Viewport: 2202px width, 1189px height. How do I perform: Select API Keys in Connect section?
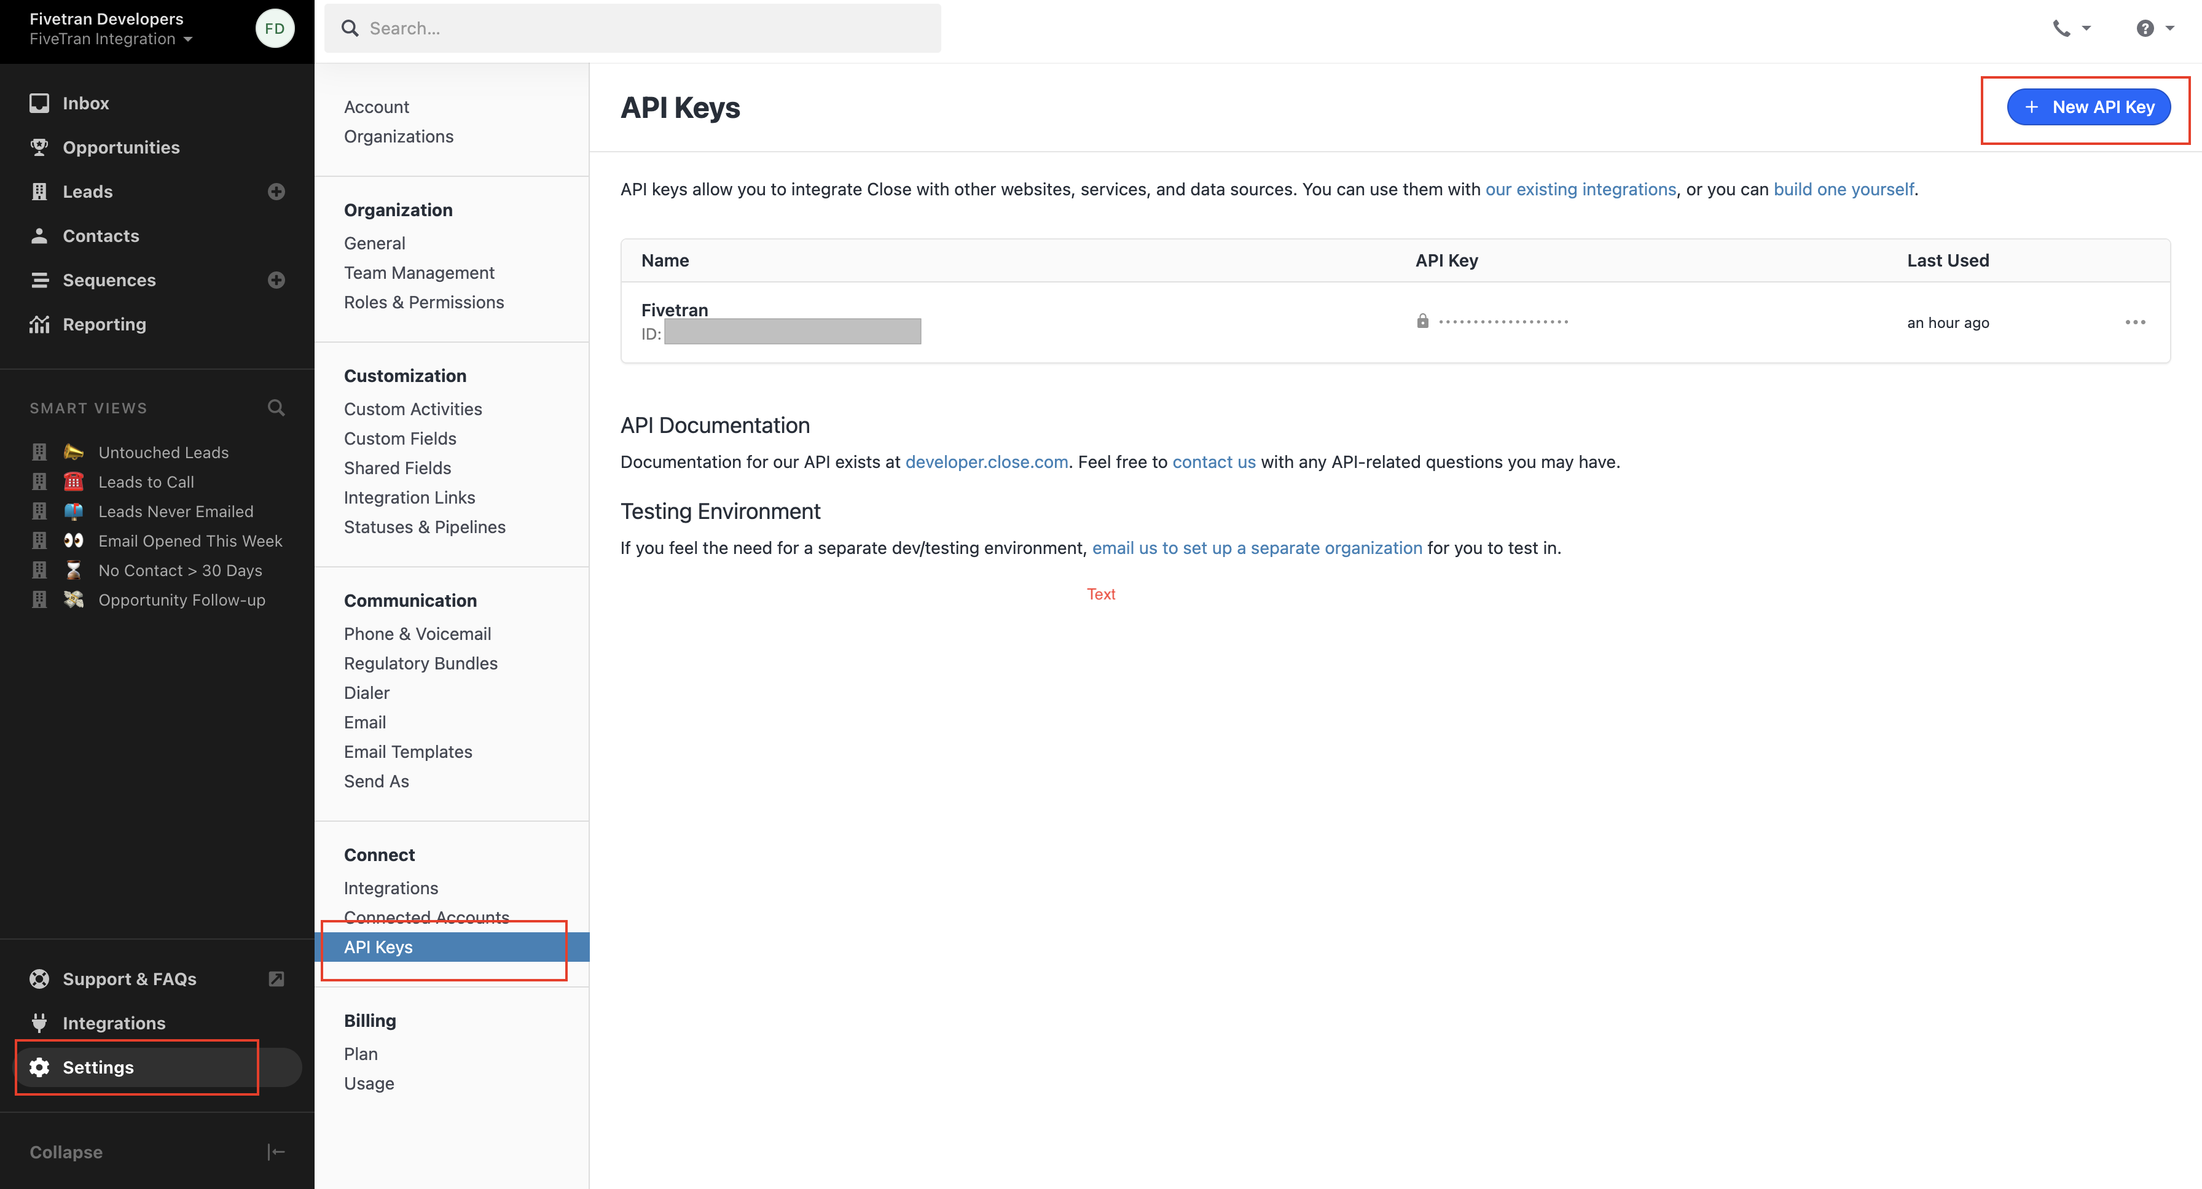[x=452, y=947]
